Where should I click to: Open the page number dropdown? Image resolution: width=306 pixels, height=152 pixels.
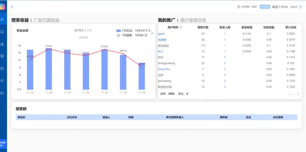[291, 94]
